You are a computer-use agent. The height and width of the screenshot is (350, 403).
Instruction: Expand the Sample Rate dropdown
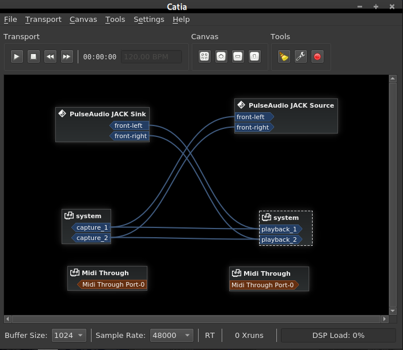pos(172,335)
